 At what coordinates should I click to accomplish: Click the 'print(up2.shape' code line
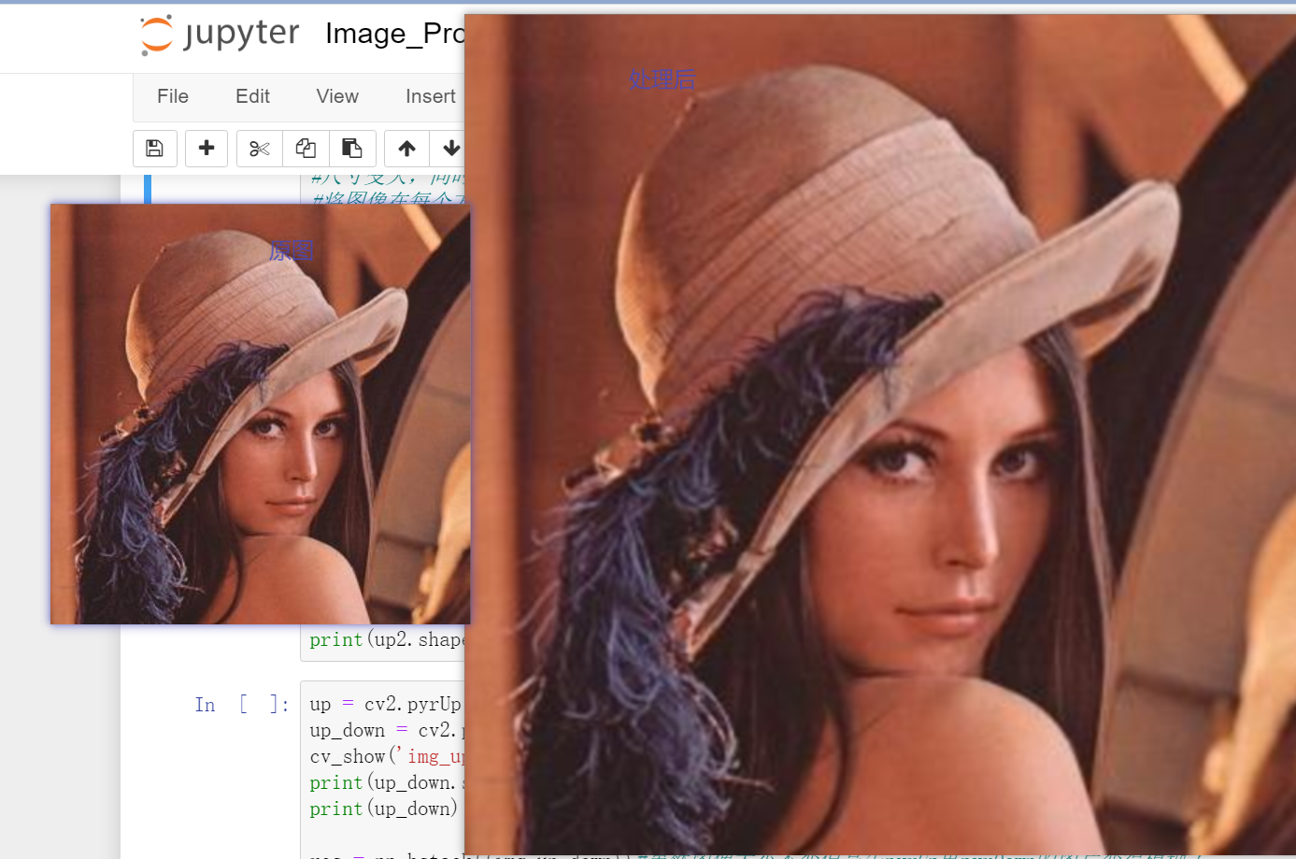386,639
